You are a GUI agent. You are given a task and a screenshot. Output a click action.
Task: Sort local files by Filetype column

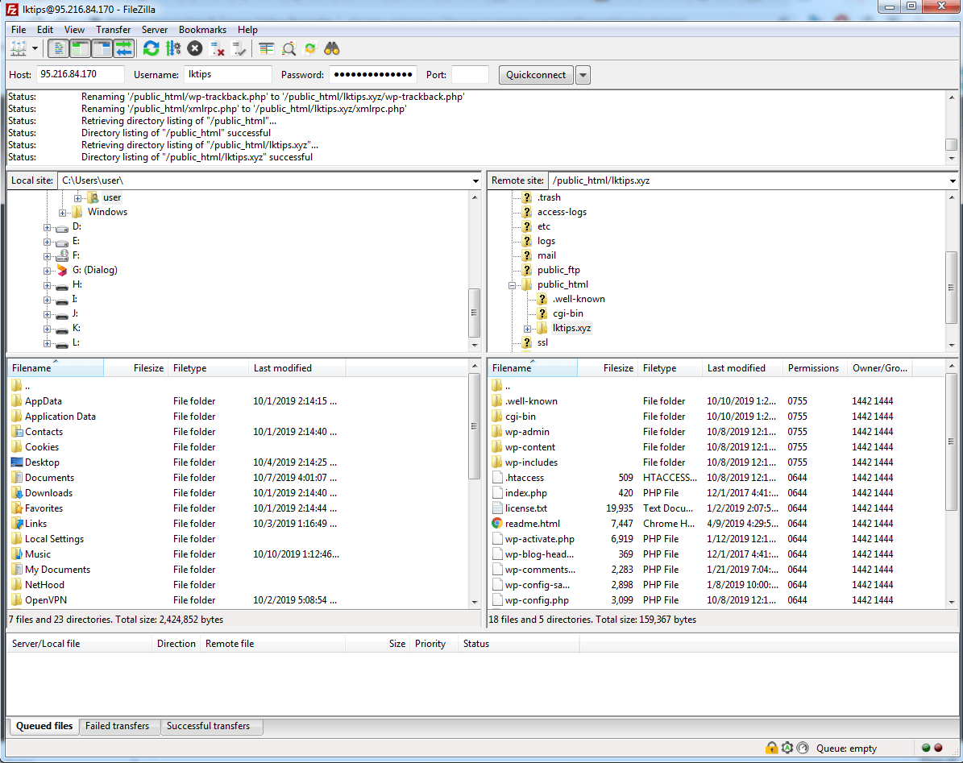[x=208, y=368]
